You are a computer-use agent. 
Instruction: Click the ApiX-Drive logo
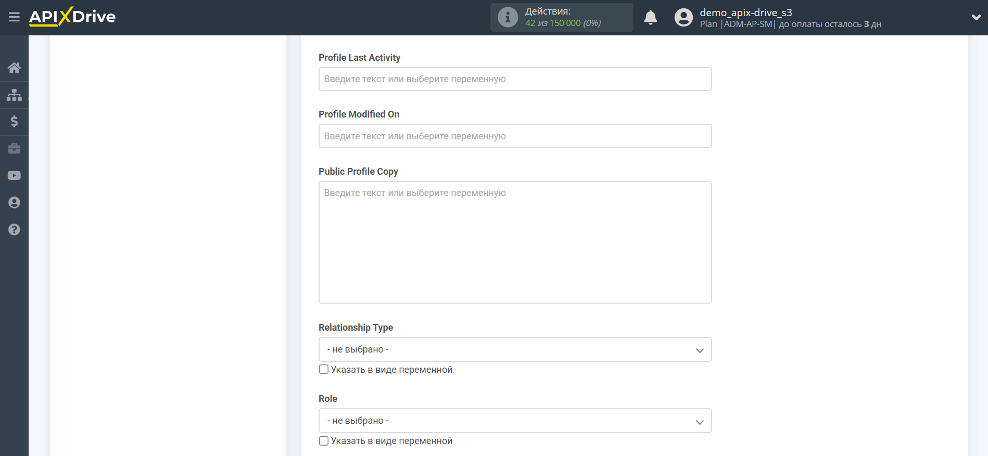pos(72,17)
